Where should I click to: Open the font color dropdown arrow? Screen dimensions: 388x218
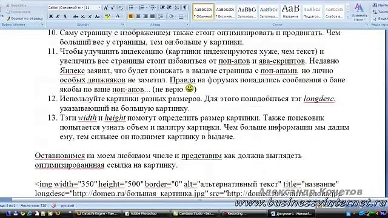[x=122, y=16]
